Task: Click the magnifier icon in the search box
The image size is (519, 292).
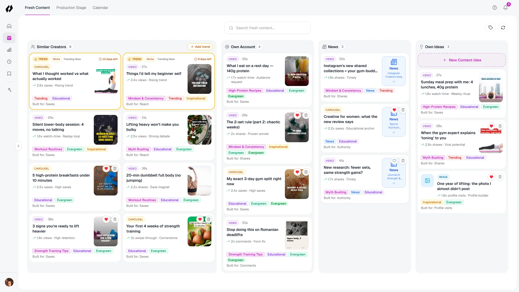Action: pos(231,28)
